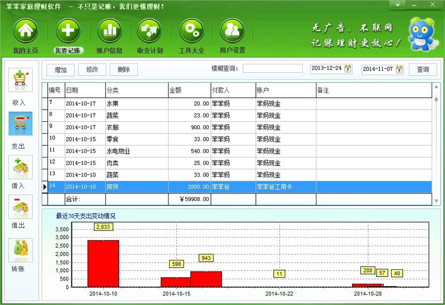The width and height of the screenshot is (445, 305).
Task: Sort by the 编号 column header
Action: (x=56, y=90)
